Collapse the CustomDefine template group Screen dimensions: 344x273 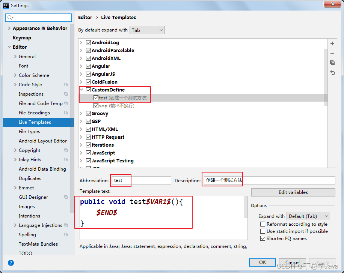[81, 90]
